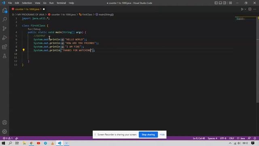The width and height of the screenshot is (259, 146).
Task: Open the Manage gear settings
Action: pyautogui.click(x=4, y=131)
